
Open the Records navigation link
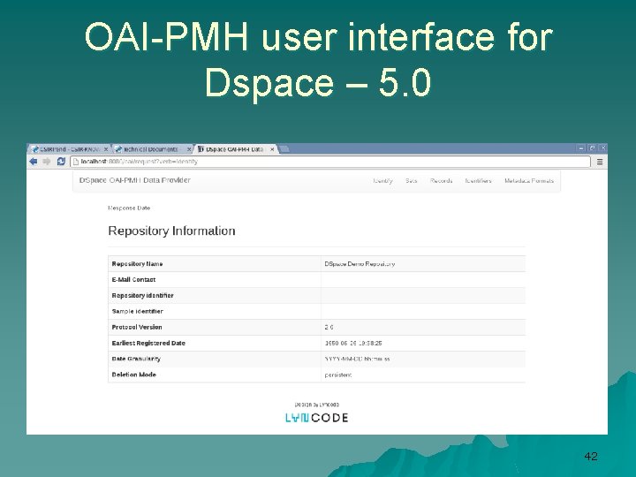pyautogui.click(x=441, y=181)
